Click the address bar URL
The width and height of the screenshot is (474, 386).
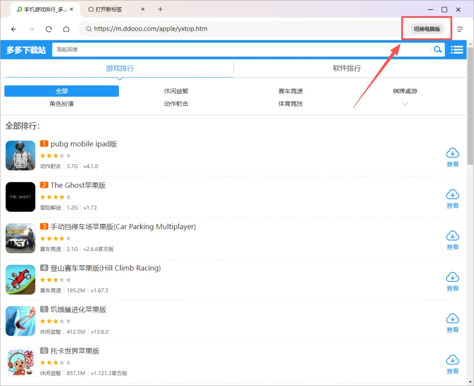pyautogui.click(x=151, y=29)
